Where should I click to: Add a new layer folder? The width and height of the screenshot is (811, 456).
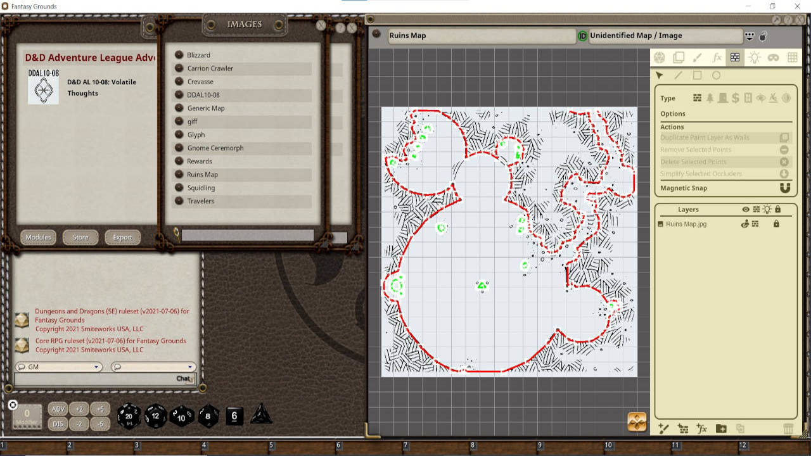(x=721, y=429)
